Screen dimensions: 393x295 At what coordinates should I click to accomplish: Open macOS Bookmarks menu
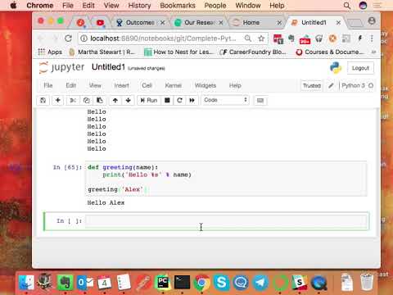point(178,6)
